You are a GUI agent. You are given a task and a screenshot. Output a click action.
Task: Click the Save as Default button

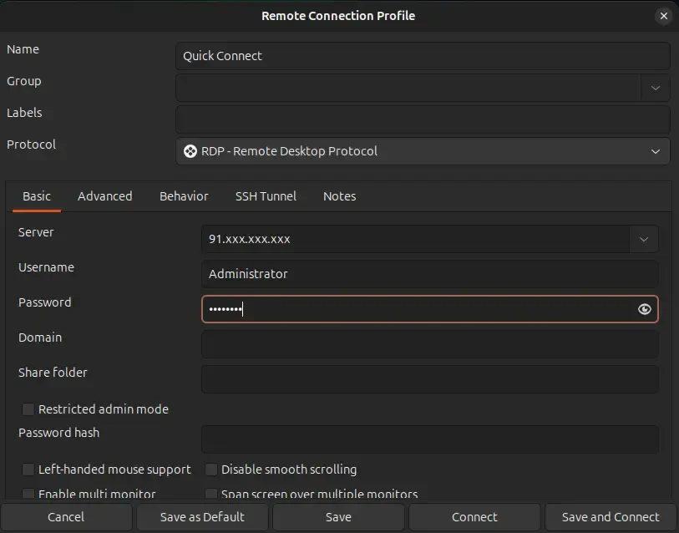pos(202,517)
